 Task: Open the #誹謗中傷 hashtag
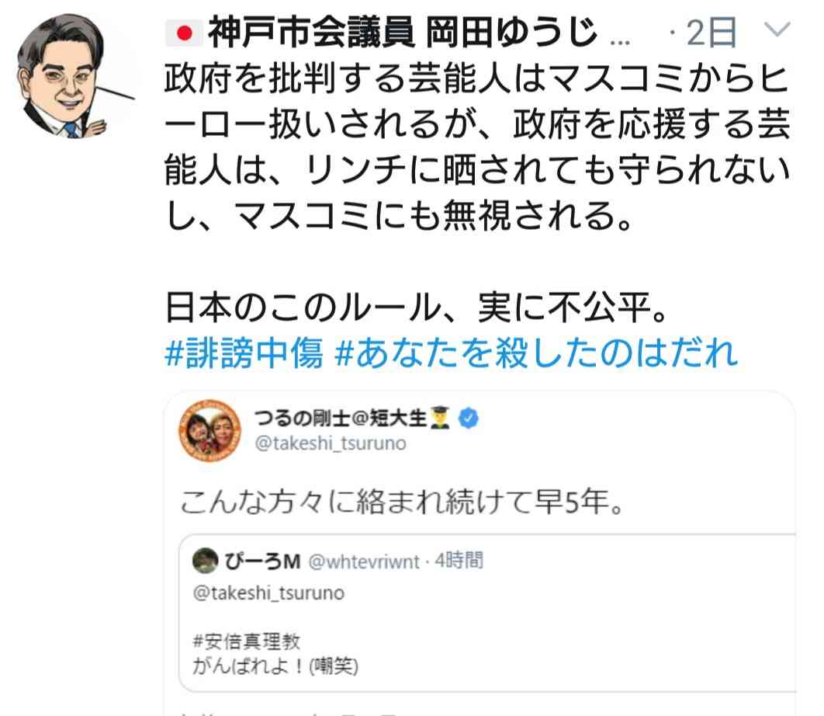244,353
